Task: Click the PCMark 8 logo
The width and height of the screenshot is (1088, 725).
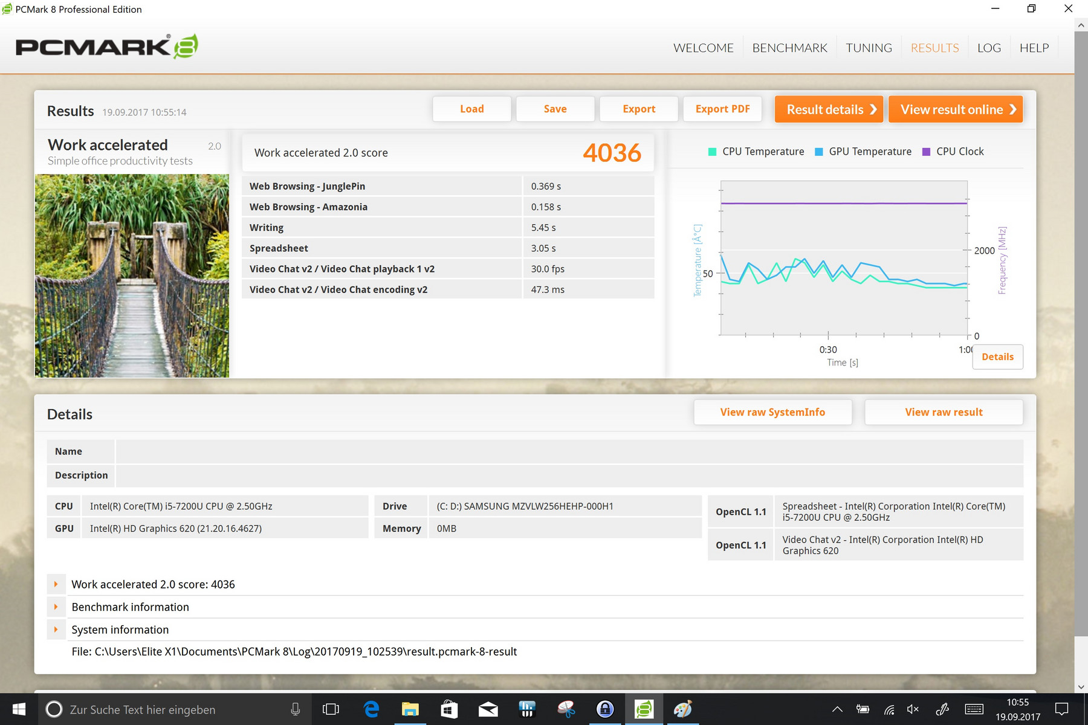Action: [106, 47]
